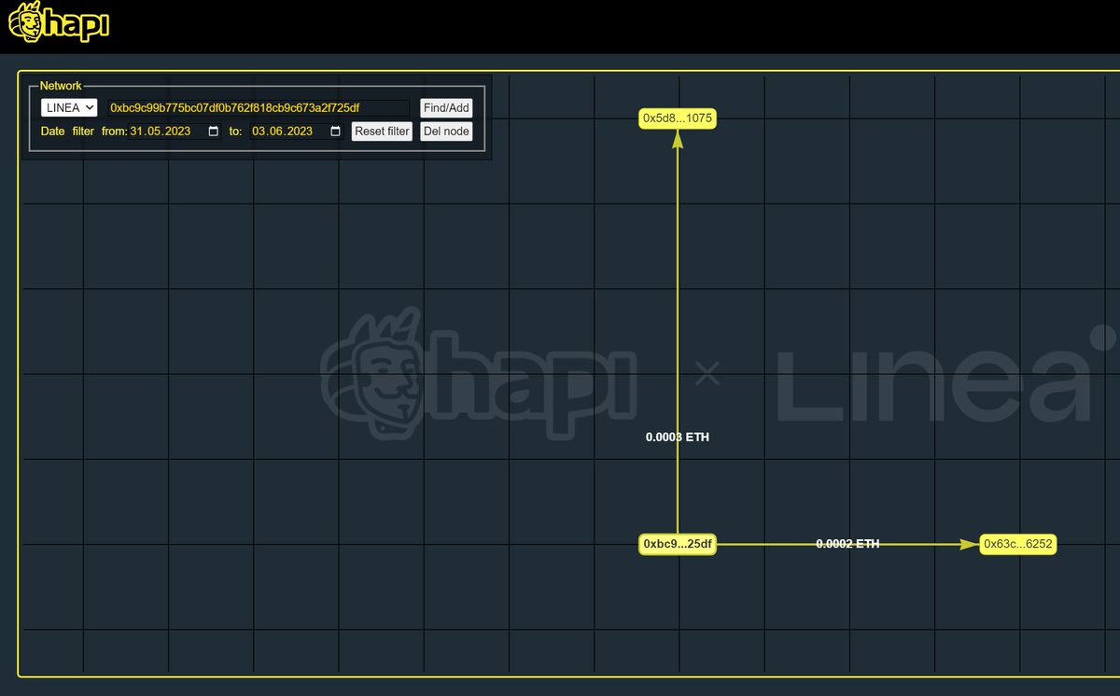Edit the from date 31.05.2023 field

pyautogui.click(x=175, y=132)
